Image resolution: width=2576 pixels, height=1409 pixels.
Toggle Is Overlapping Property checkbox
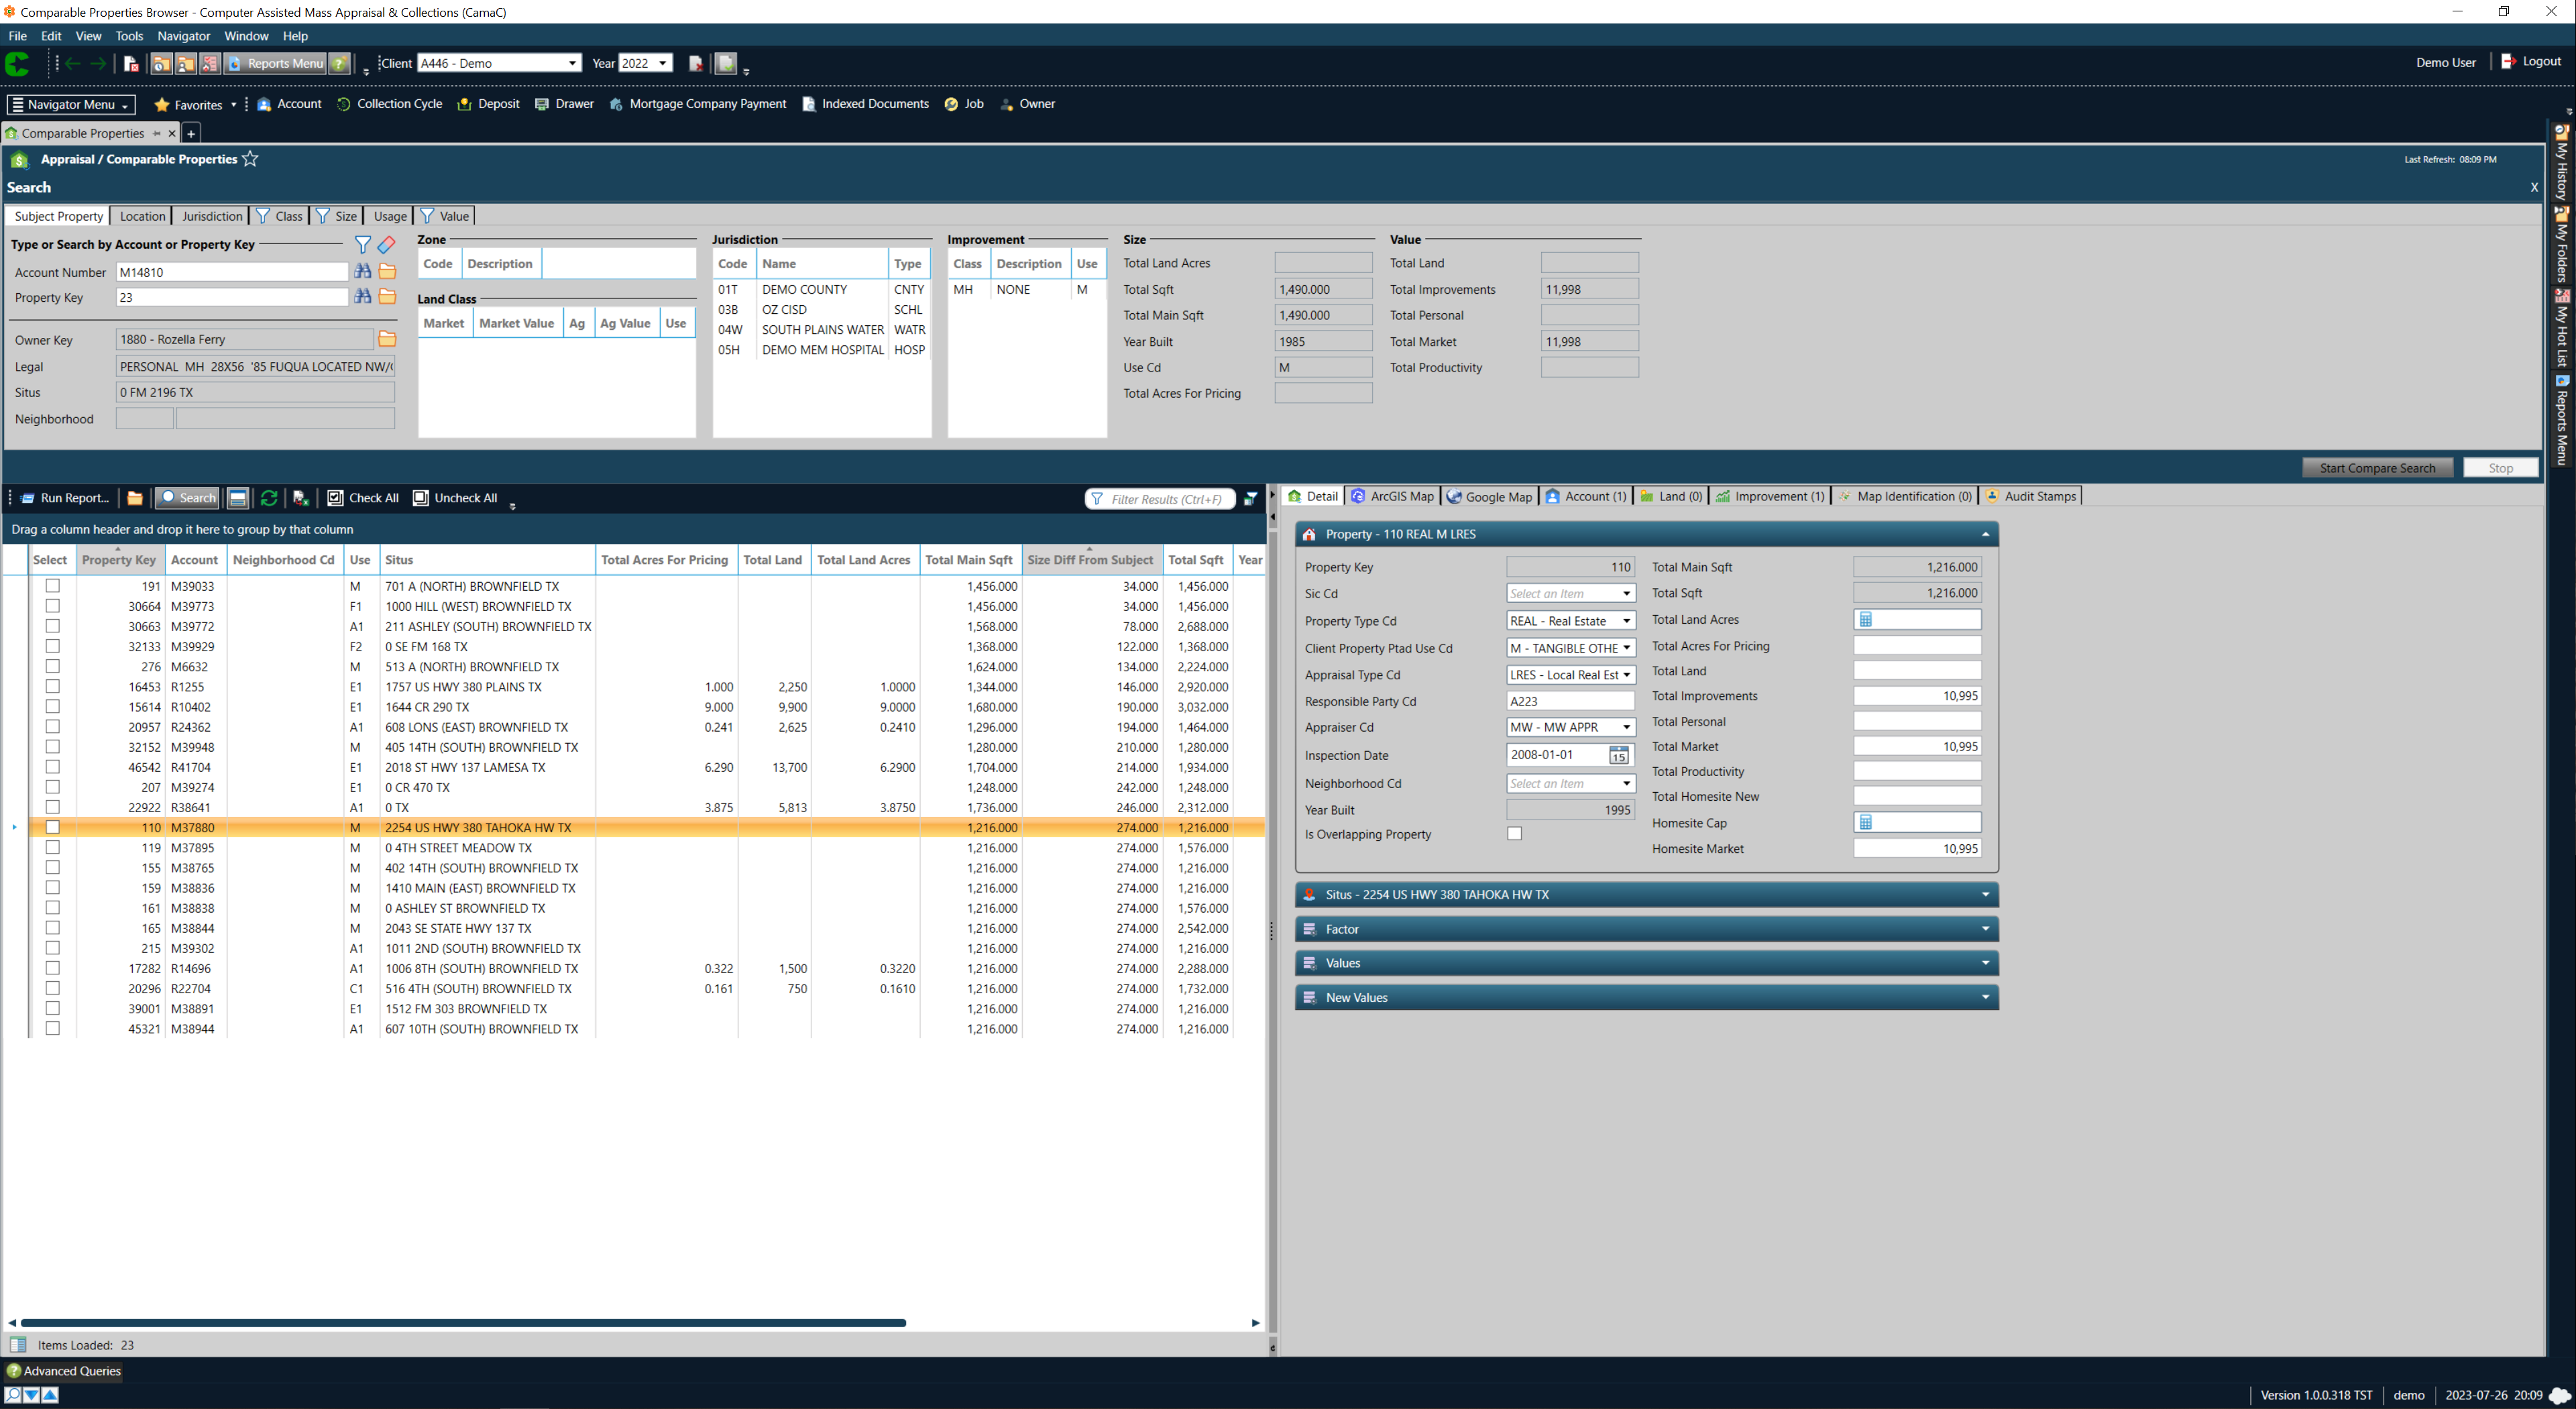tap(1514, 834)
